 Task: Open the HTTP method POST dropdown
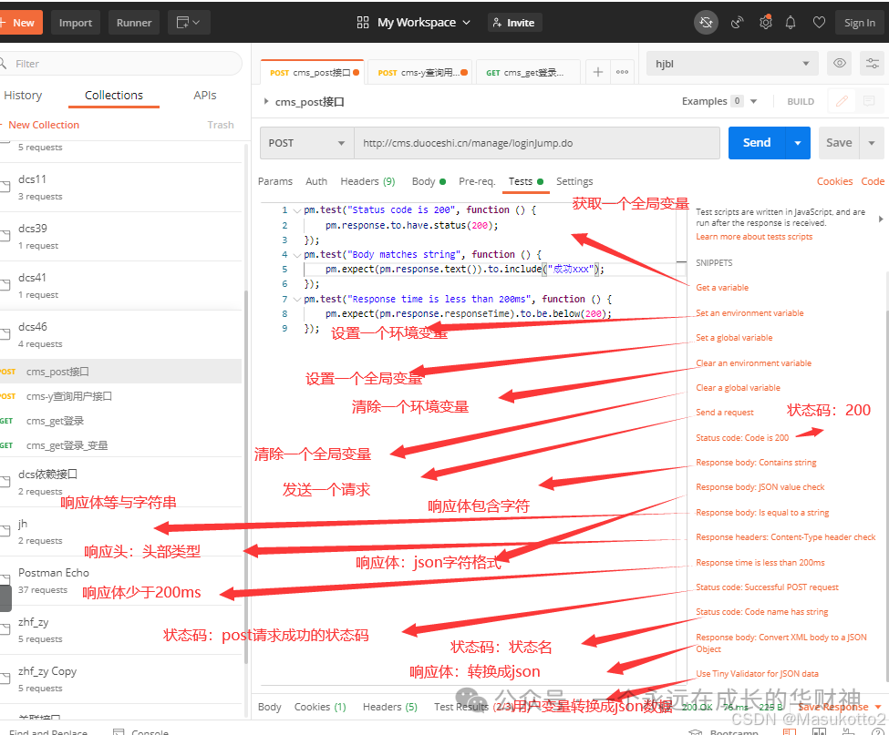pyautogui.click(x=306, y=143)
